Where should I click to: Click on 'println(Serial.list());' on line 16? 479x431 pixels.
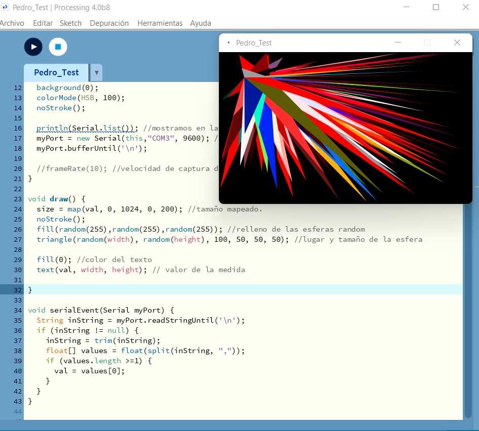click(87, 128)
